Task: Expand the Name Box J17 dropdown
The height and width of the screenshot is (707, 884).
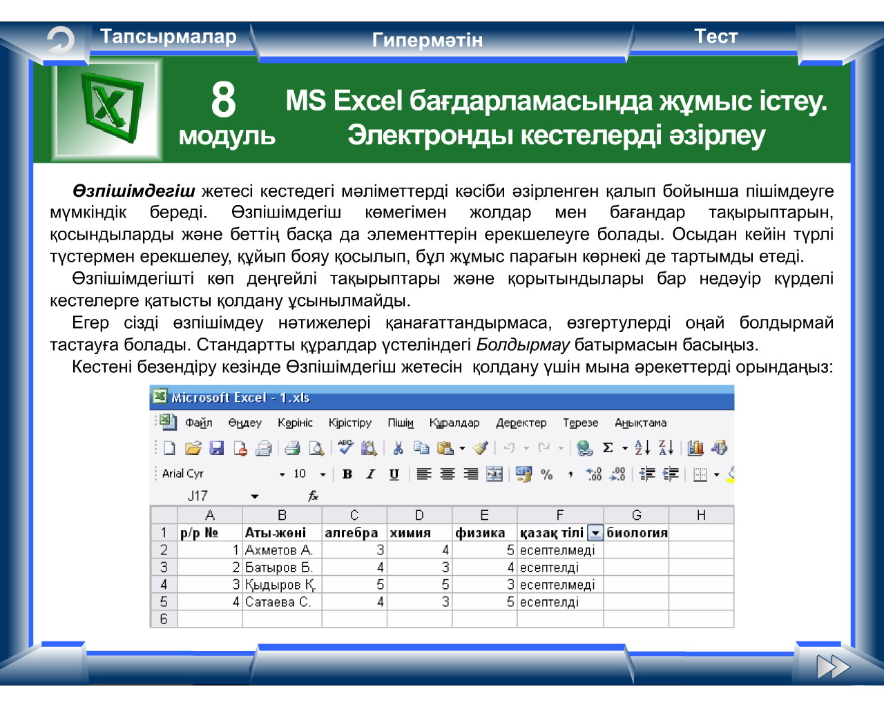Action: click(255, 496)
